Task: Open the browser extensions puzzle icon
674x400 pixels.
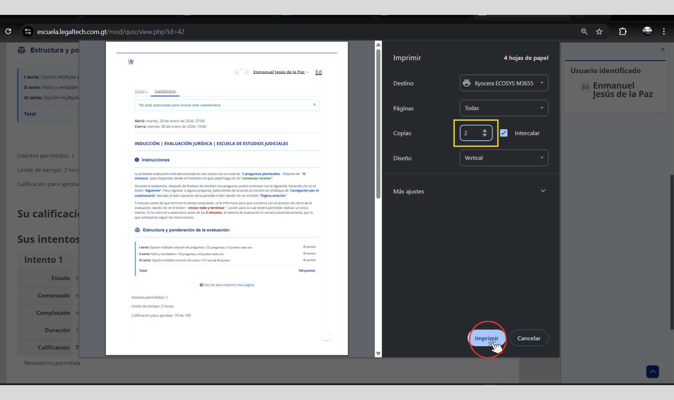Action: pyautogui.click(x=623, y=32)
